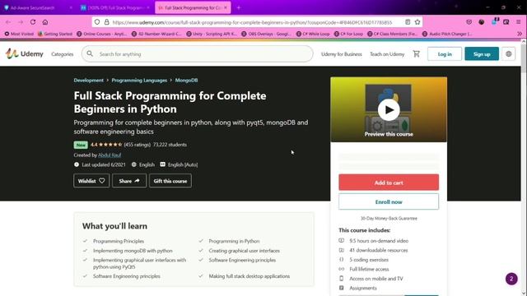This screenshot has width=527, height=296.
Task: Click the Full lifetime access line
Action: pyautogui.click(x=369, y=269)
